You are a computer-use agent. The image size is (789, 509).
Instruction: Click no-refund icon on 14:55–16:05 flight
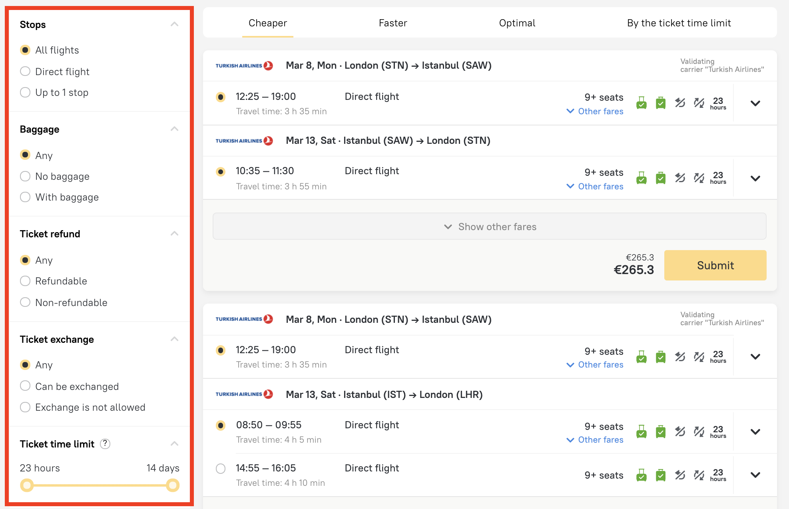tap(680, 475)
